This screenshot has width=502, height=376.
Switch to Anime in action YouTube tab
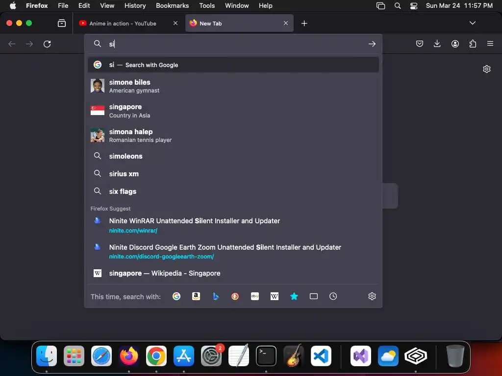click(x=128, y=23)
